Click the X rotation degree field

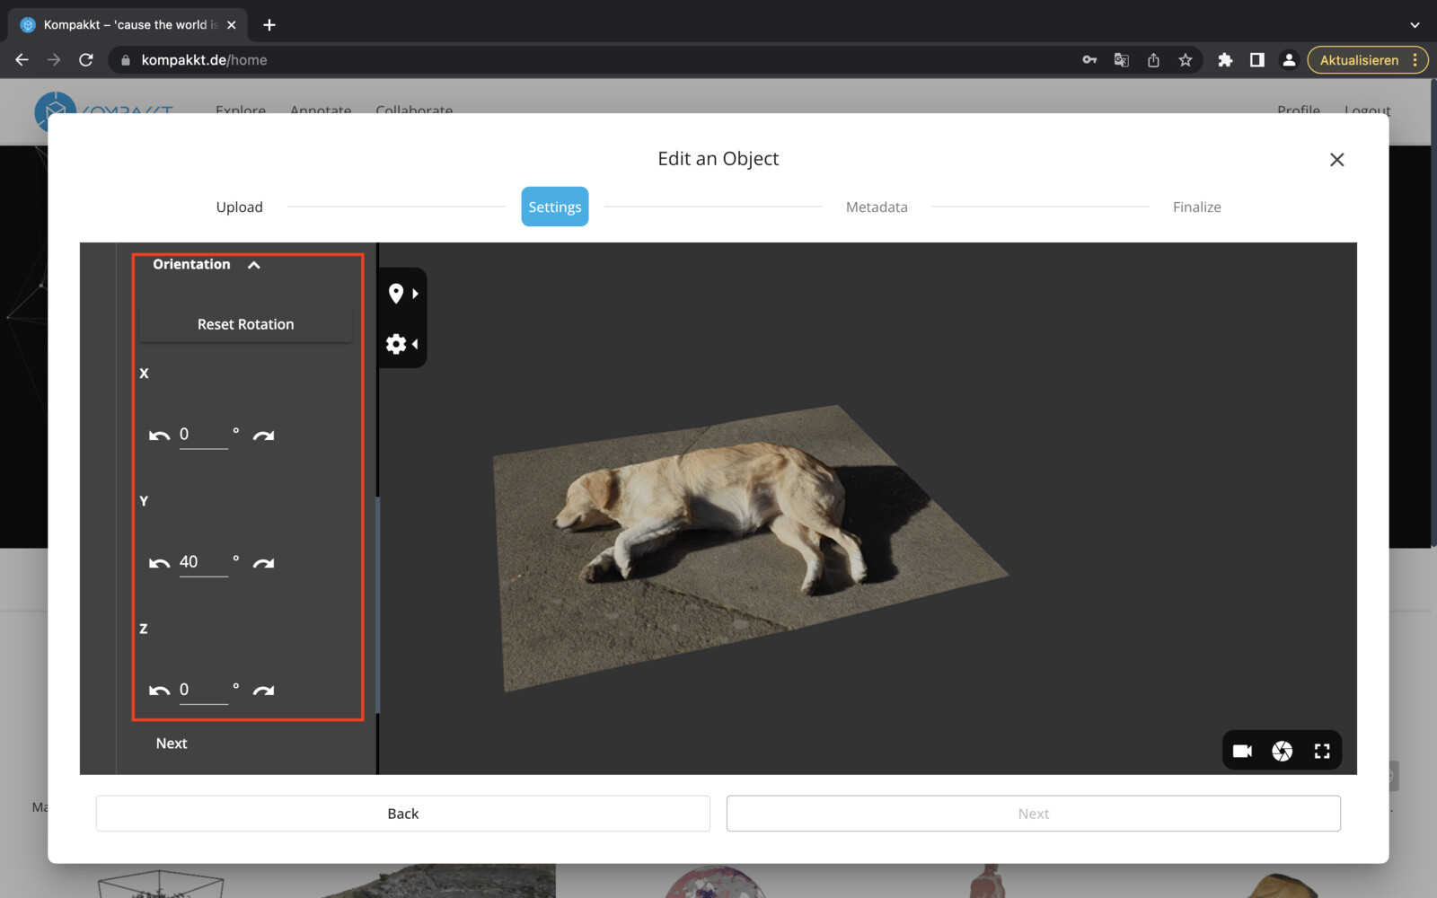(204, 435)
